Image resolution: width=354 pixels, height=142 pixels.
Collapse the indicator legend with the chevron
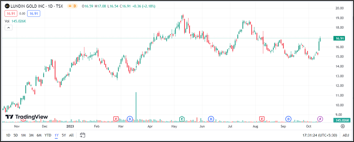(9, 28)
